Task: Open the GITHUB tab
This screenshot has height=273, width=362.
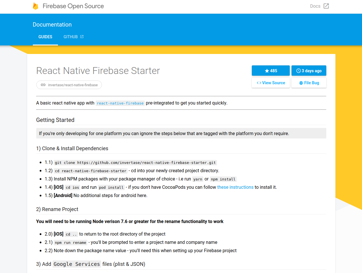Action: [x=71, y=37]
